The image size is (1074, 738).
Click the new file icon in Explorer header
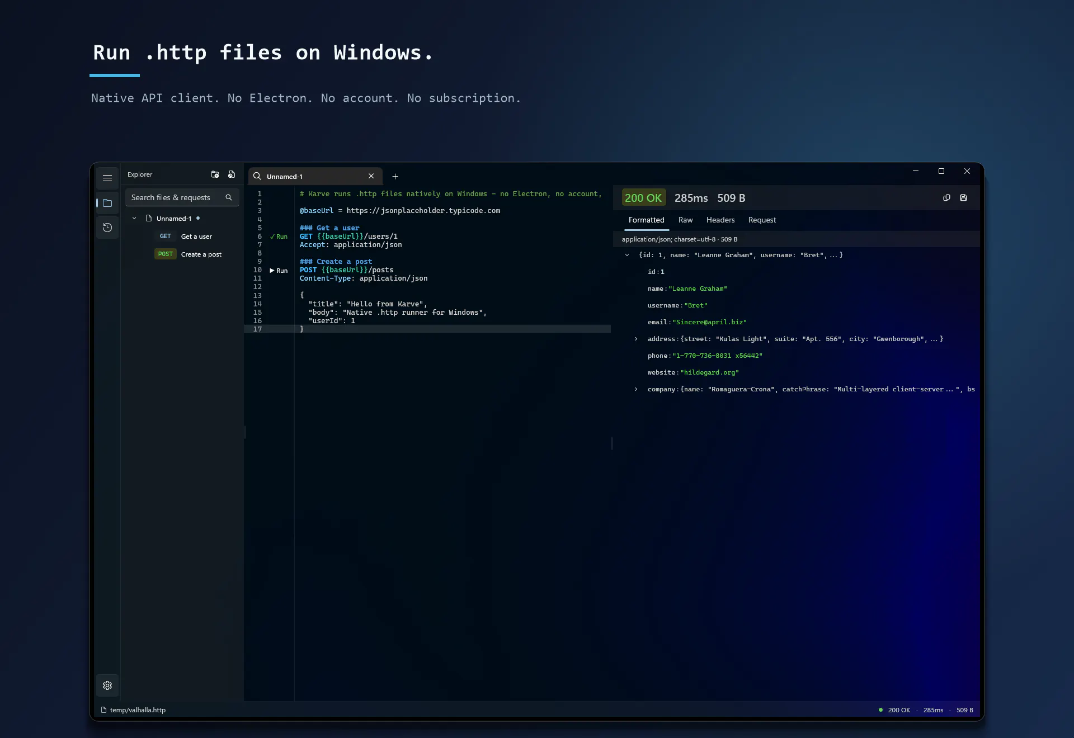tap(232, 174)
